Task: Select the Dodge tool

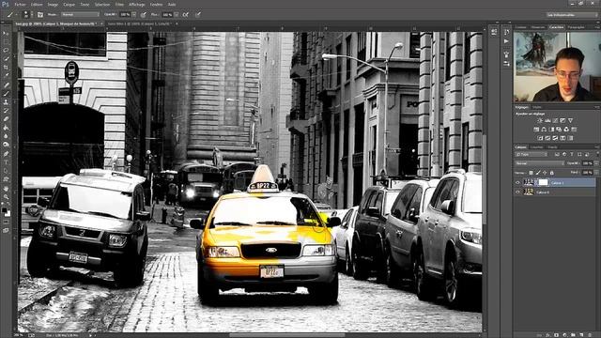Action: point(6,145)
